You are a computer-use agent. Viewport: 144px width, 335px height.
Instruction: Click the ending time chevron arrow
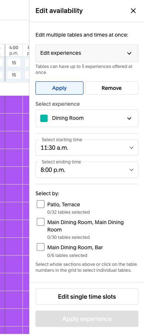131,170
